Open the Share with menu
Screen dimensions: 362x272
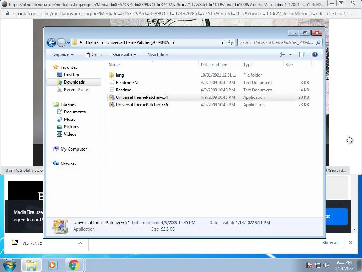tap(124, 55)
